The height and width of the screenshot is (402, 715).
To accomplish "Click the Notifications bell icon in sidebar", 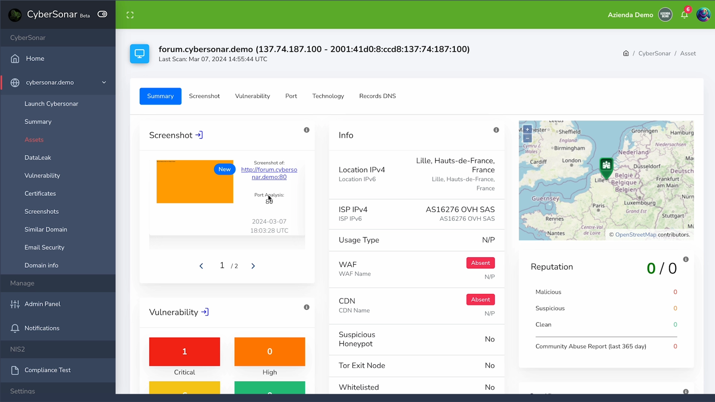I will coord(15,328).
